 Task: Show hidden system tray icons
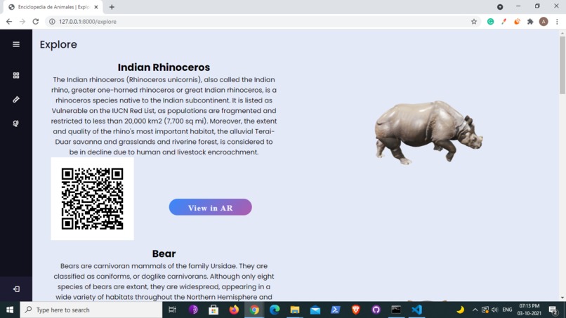pyautogui.click(x=475, y=310)
